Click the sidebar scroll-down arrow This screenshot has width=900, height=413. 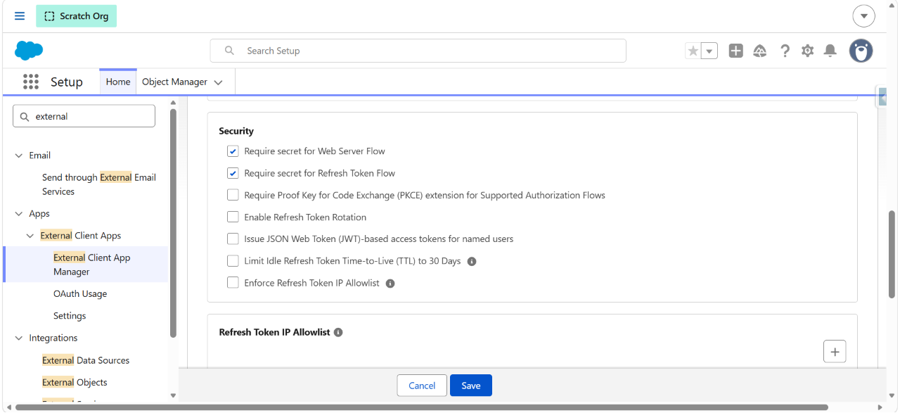(173, 395)
